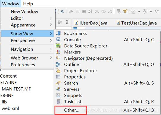Expand the Perspective submenu arrow

coord(51,40)
